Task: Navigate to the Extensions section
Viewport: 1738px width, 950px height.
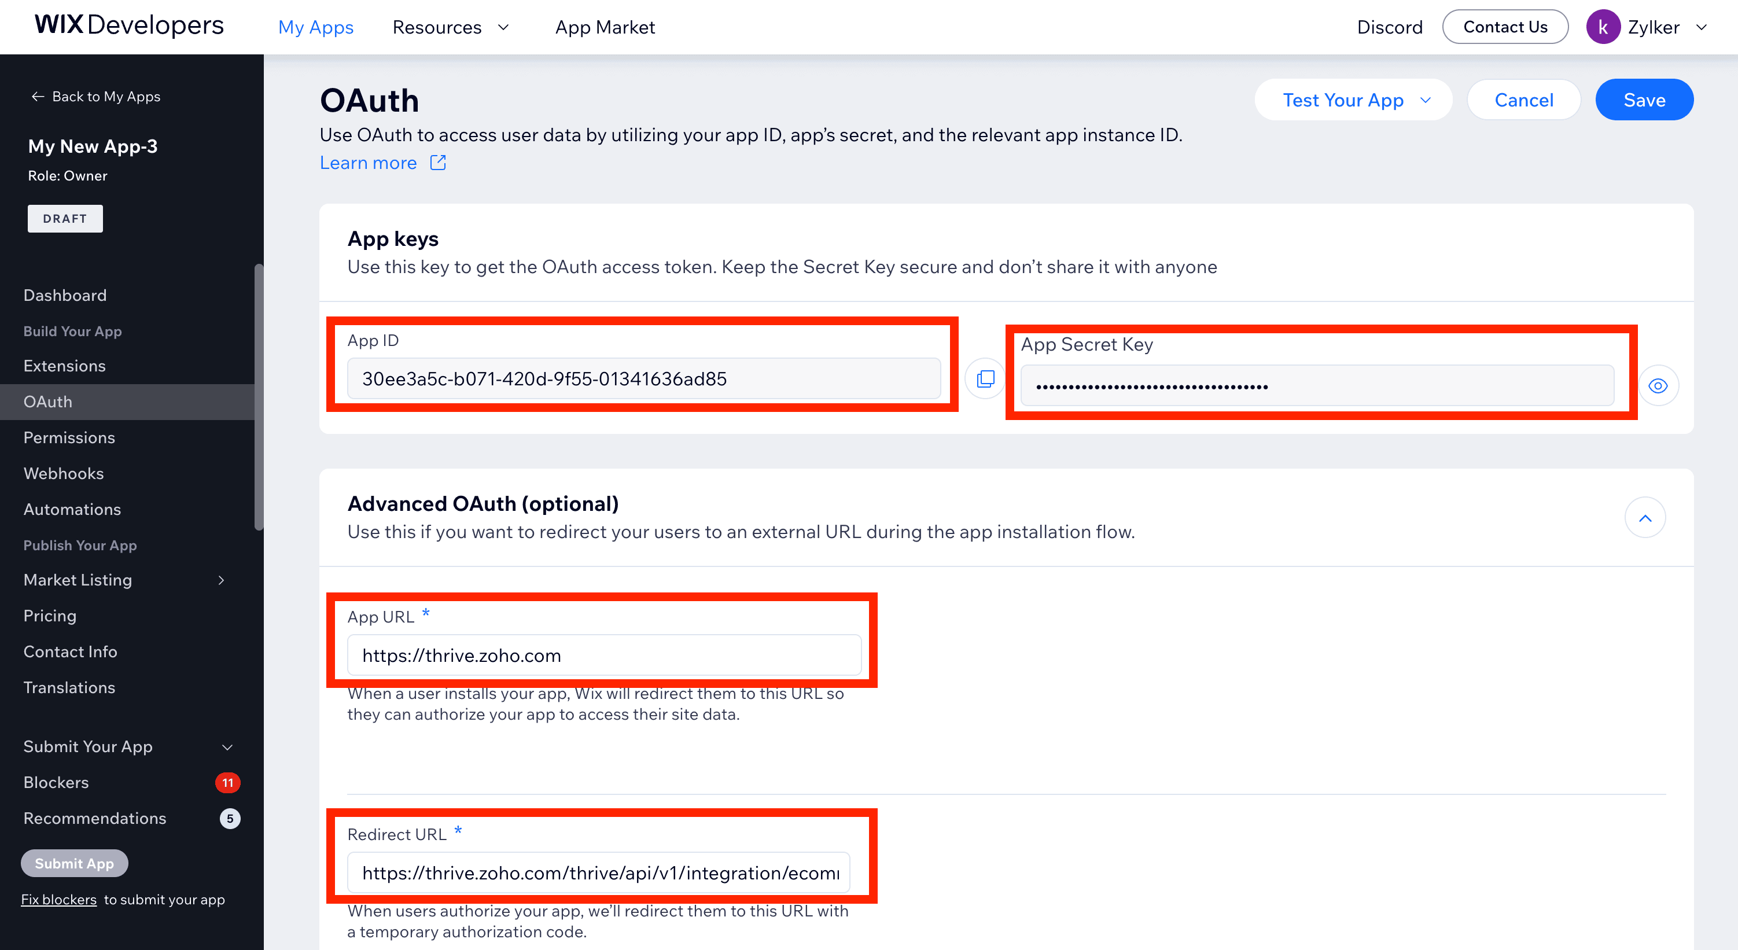Action: tap(64, 365)
